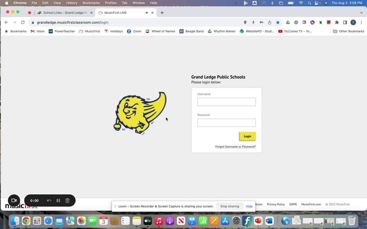The image size is (367, 229).
Task: Expand the tab search chevron
Action: coord(361,13)
